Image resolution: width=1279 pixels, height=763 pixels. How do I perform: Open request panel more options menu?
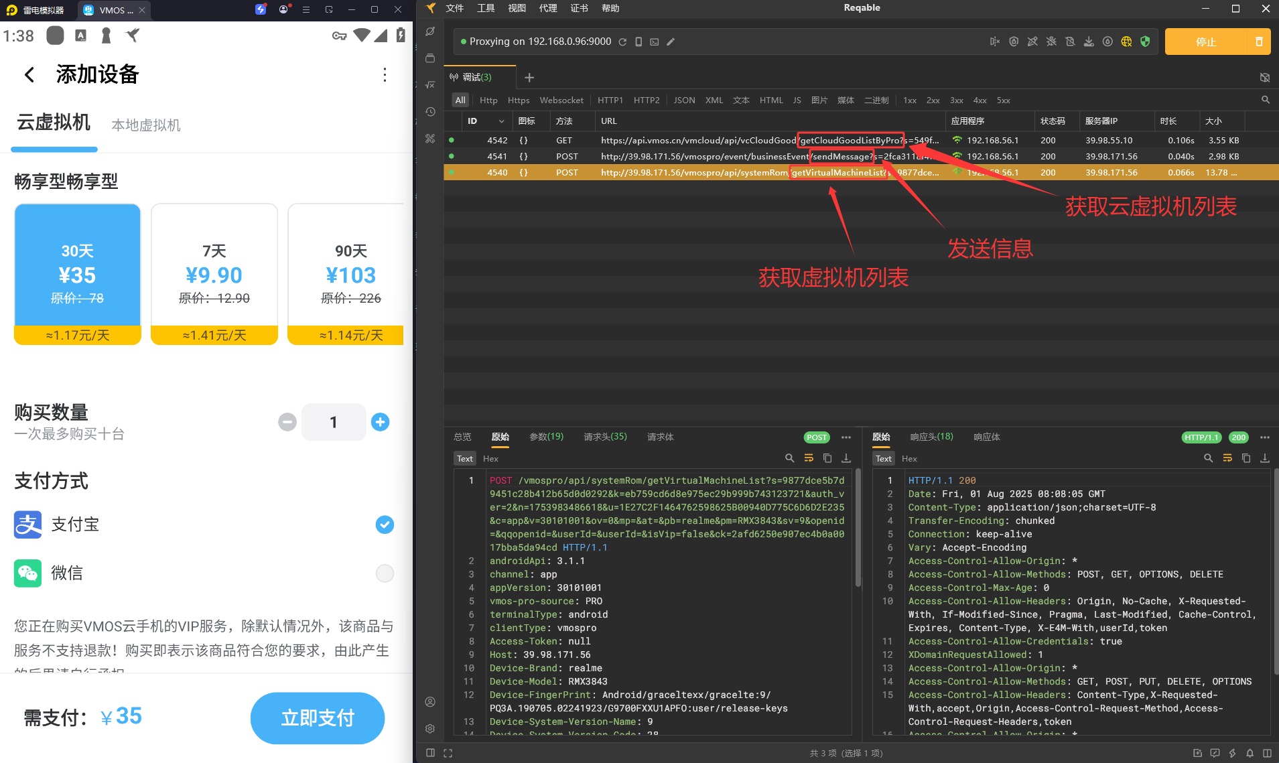click(846, 437)
